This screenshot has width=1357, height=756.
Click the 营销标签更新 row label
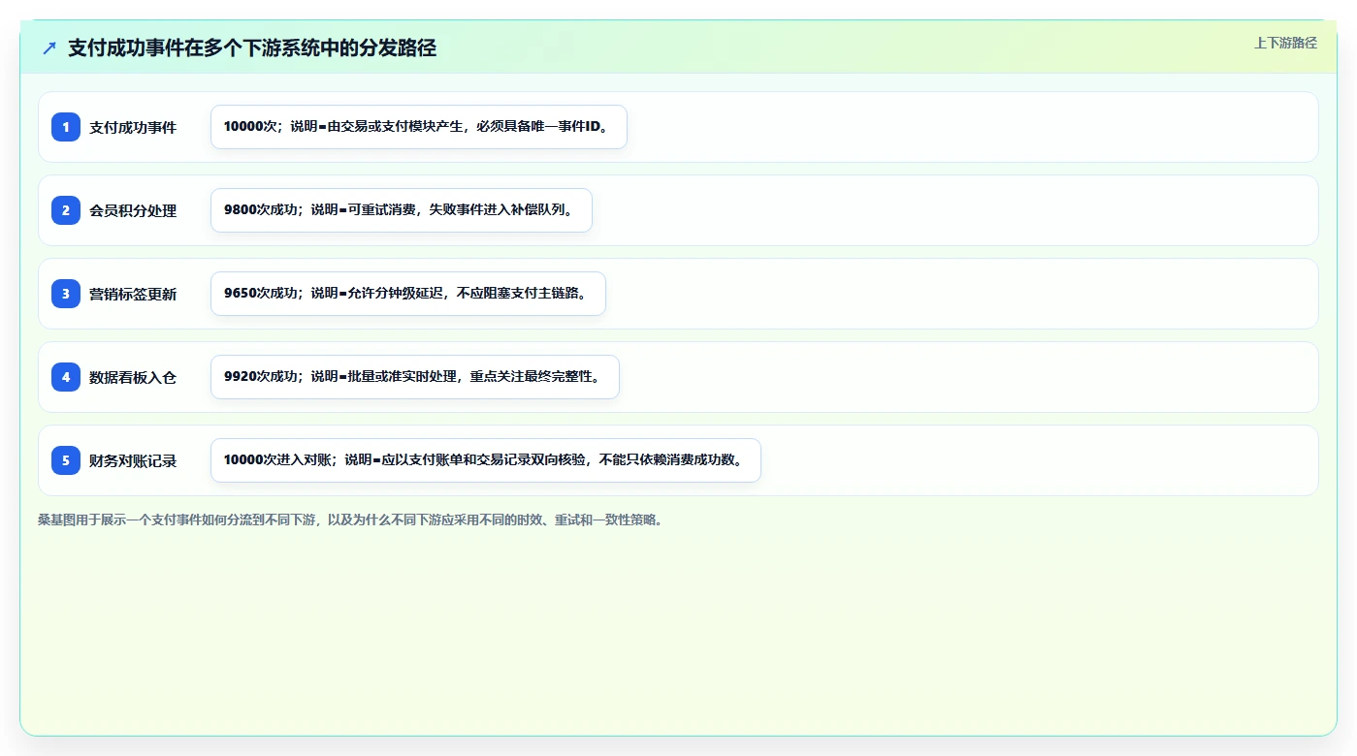coord(133,294)
